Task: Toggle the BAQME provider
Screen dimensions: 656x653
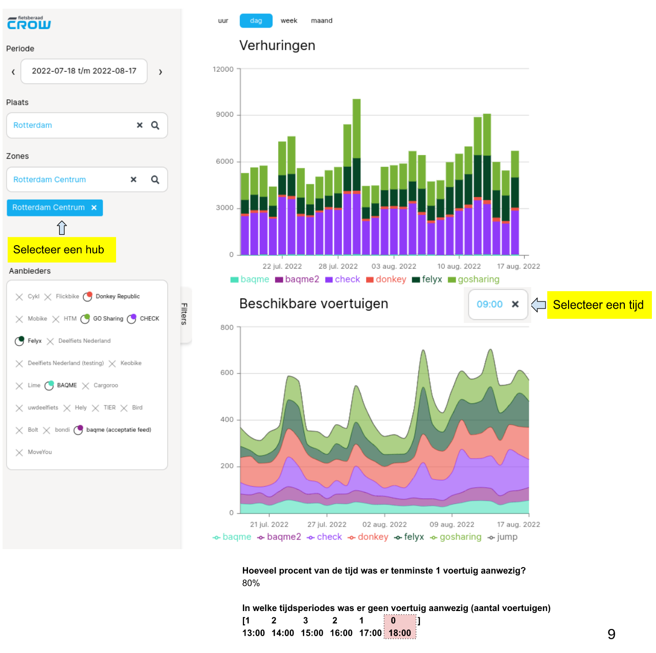Action: (61, 385)
